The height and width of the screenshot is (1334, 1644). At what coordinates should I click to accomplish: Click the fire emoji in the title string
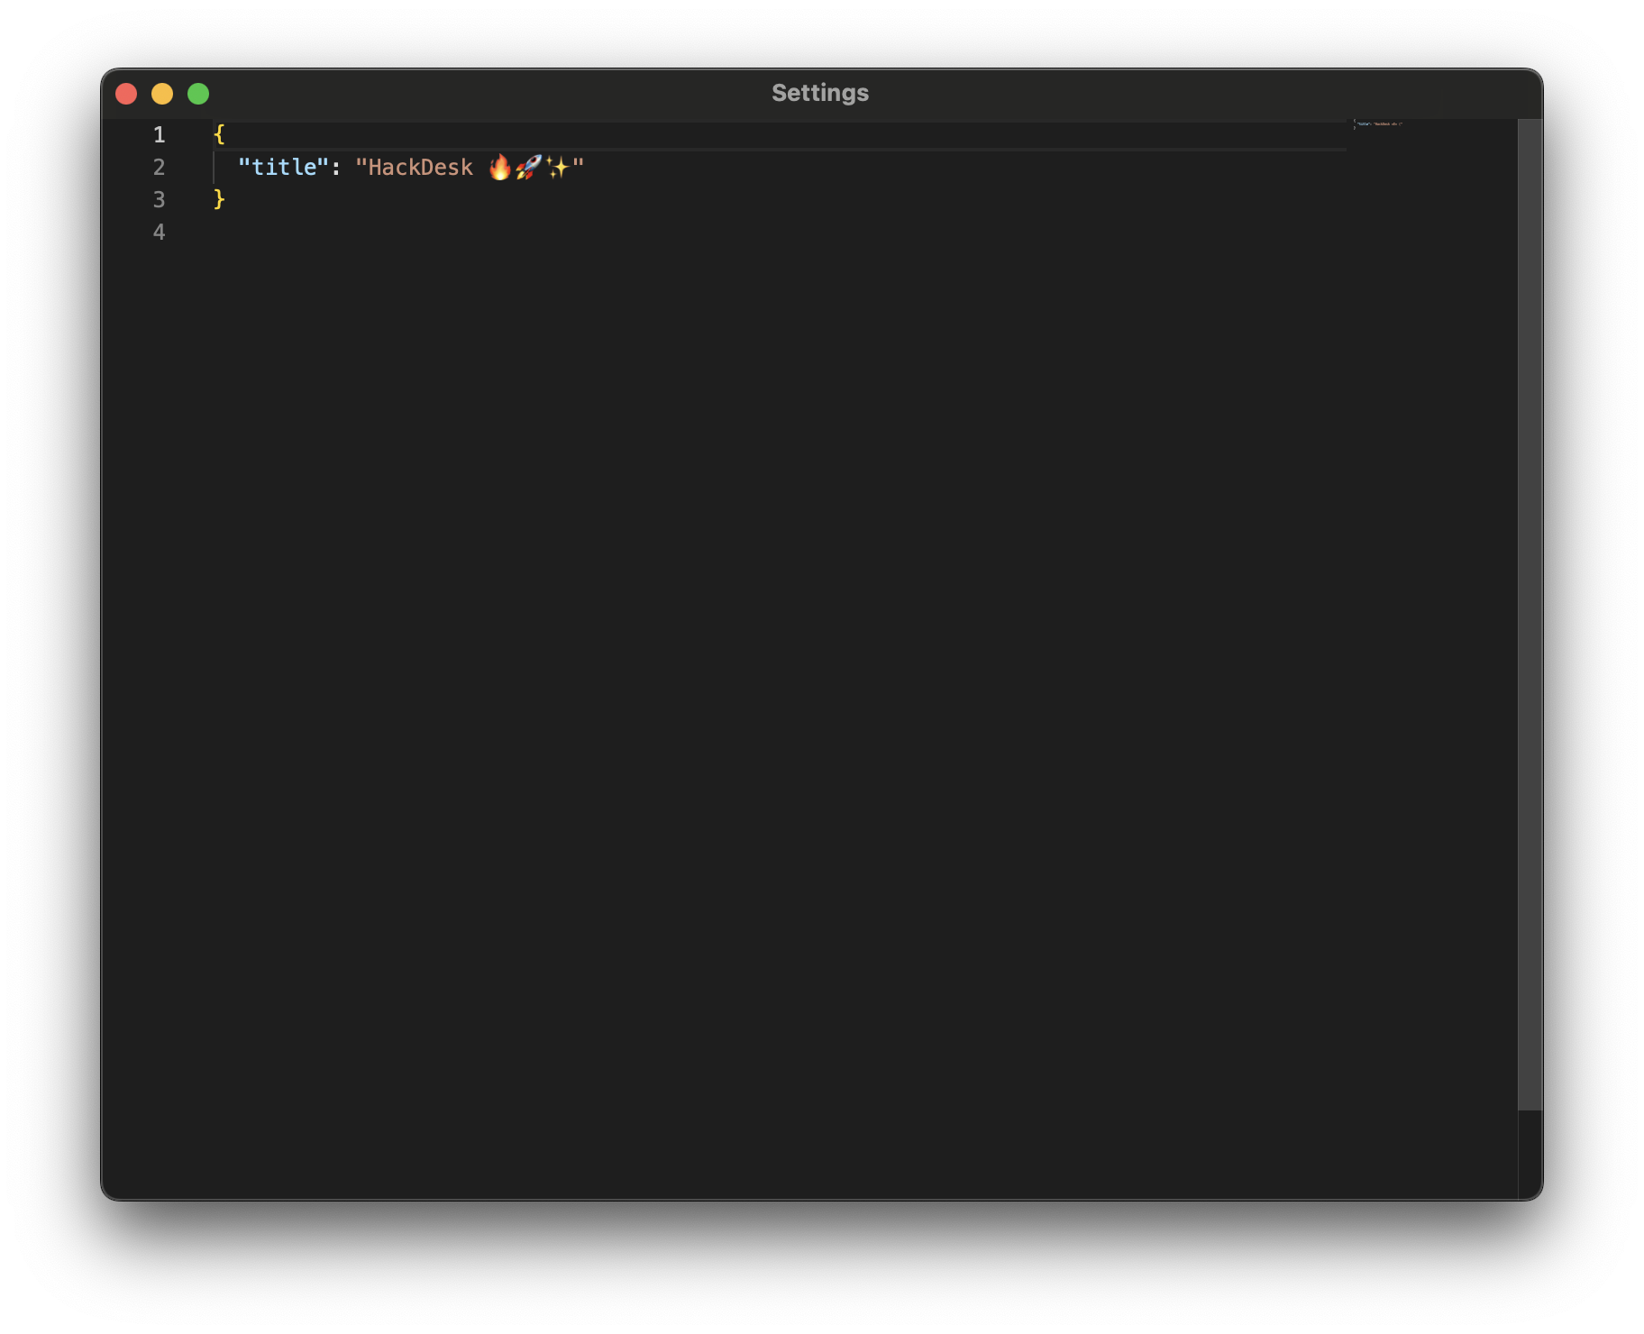tap(499, 168)
